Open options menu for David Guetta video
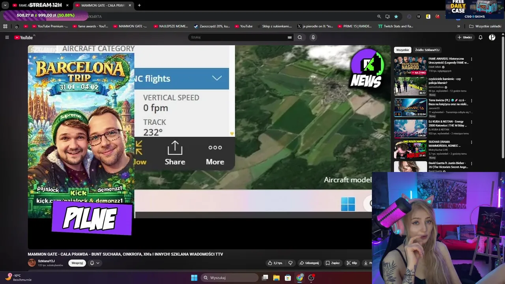Screen dimensions: 505x284 coord(471,163)
